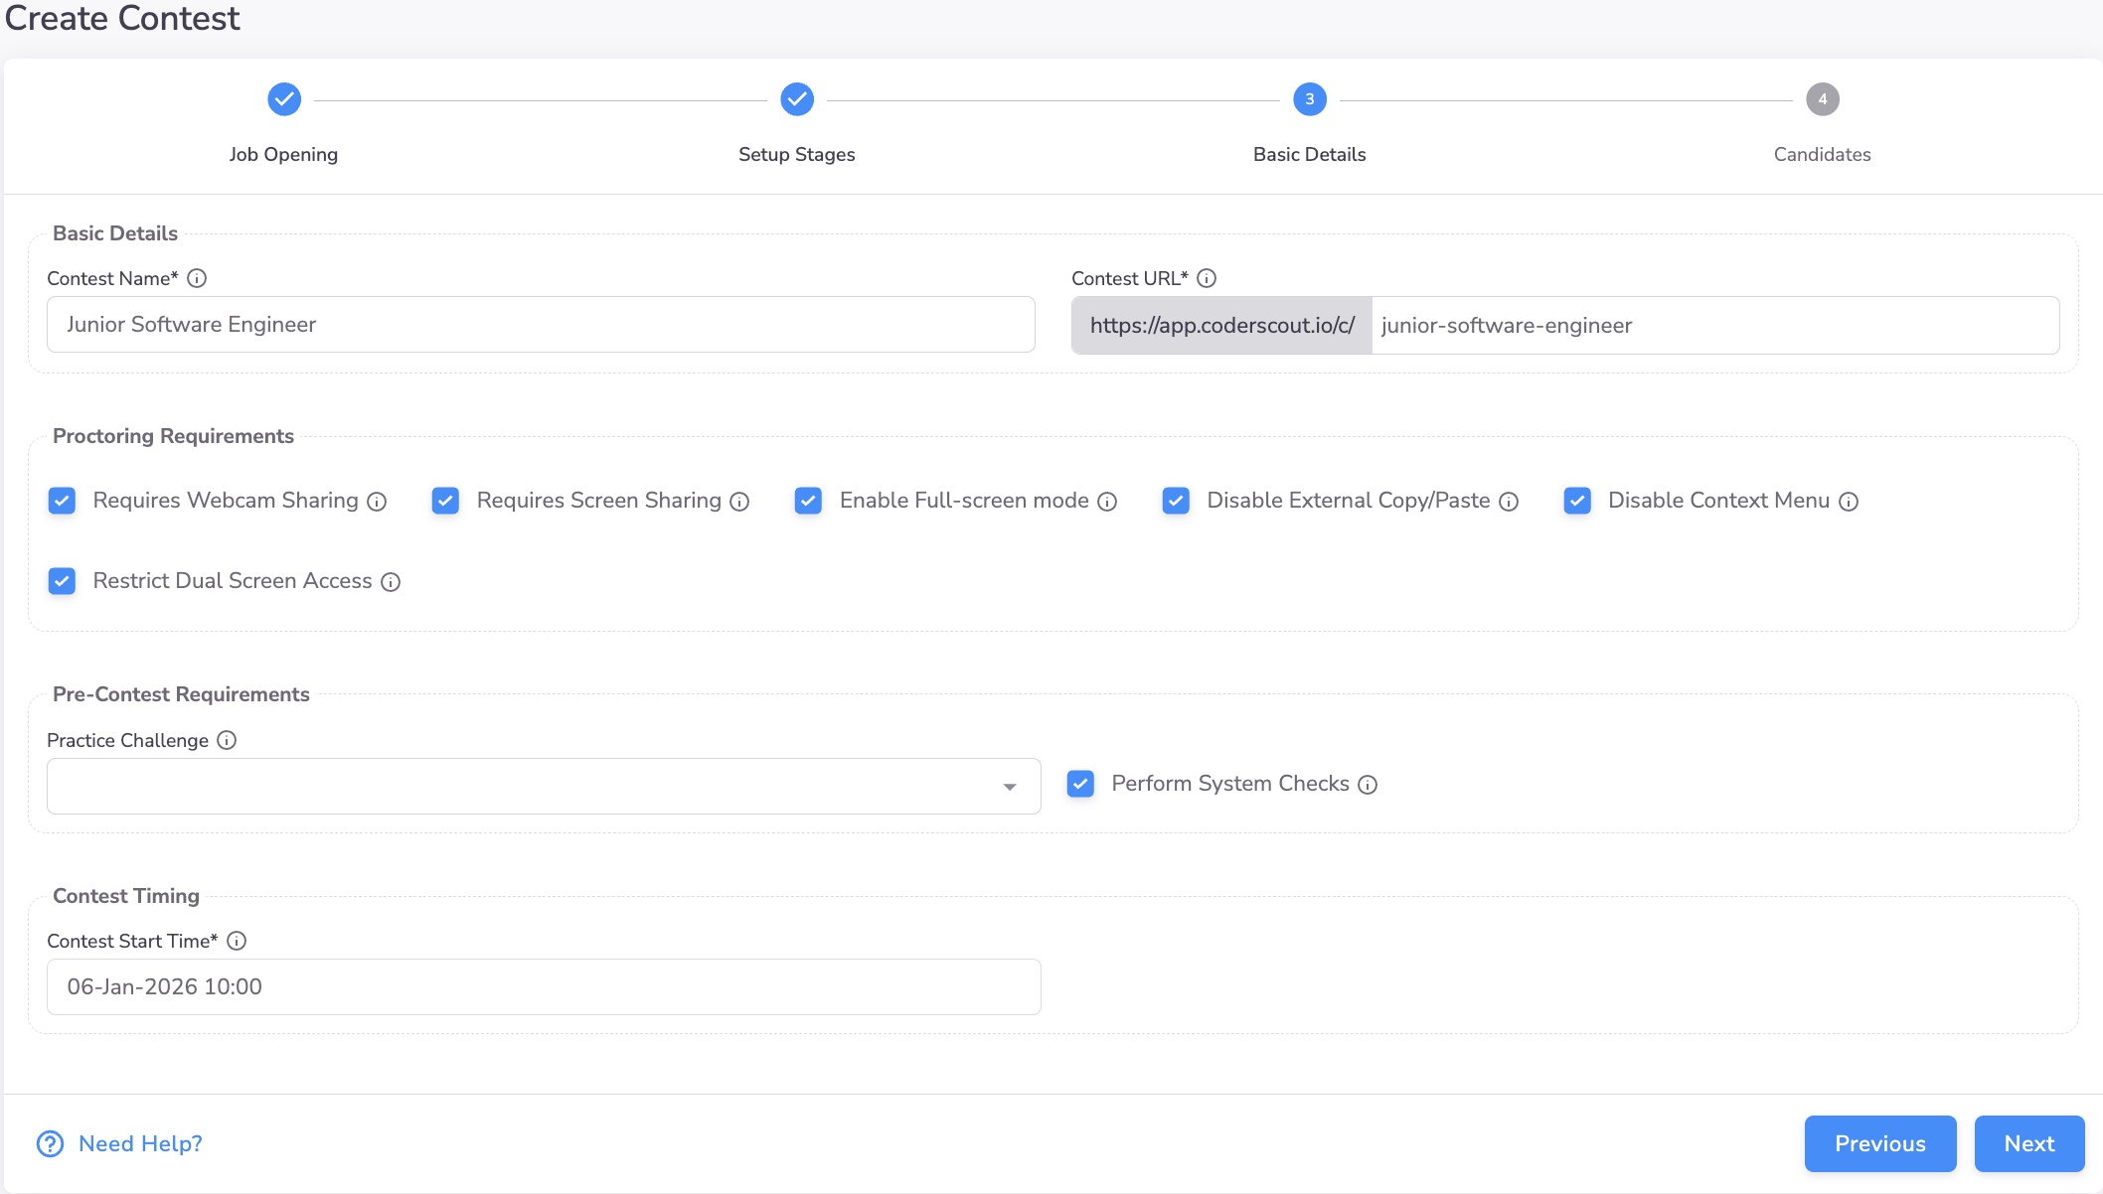The width and height of the screenshot is (2103, 1194).
Task: Click the info icon beside Contest Name
Action: [x=199, y=278]
